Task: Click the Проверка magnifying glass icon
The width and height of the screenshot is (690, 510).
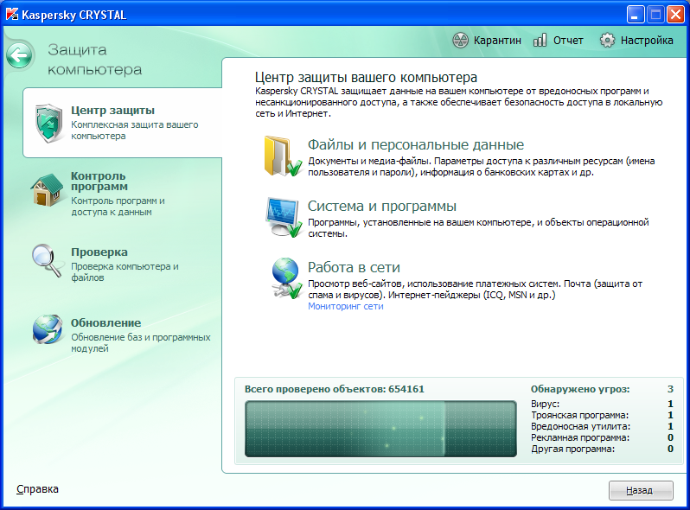Action: tap(47, 260)
